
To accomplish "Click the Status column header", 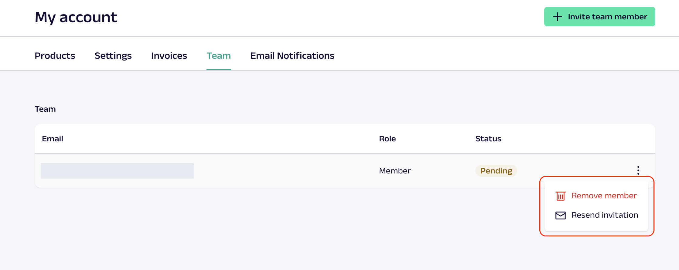I will pyautogui.click(x=488, y=139).
